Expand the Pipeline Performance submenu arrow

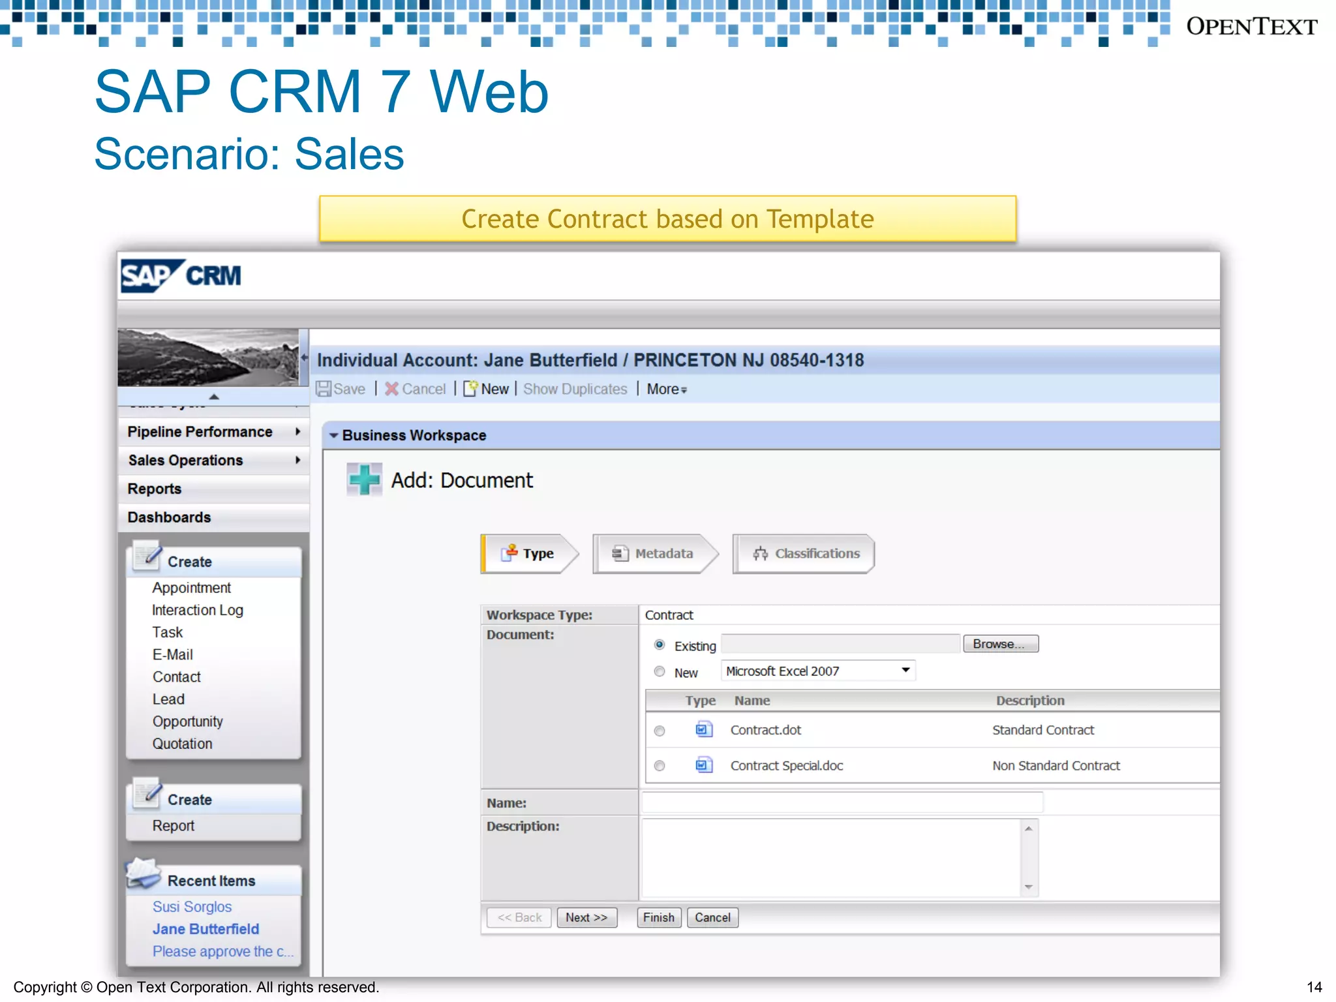[297, 431]
